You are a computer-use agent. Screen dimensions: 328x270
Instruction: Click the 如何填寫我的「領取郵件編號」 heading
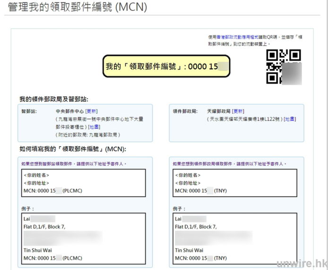click(x=72, y=149)
